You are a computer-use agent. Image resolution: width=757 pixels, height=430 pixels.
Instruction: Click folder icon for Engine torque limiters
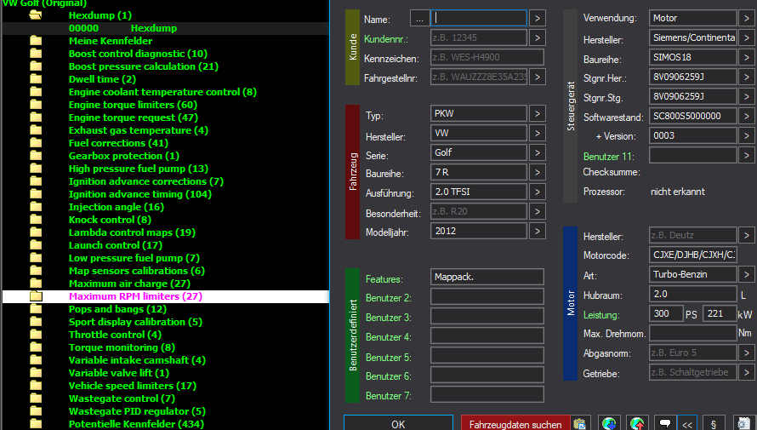(x=36, y=105)
